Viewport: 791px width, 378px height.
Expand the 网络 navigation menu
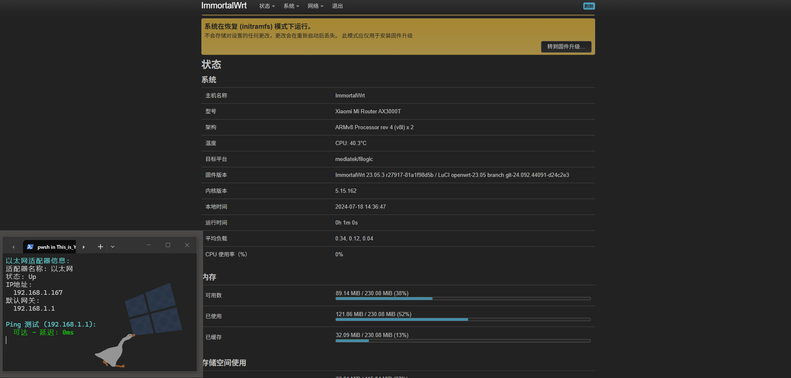point(315,6)
